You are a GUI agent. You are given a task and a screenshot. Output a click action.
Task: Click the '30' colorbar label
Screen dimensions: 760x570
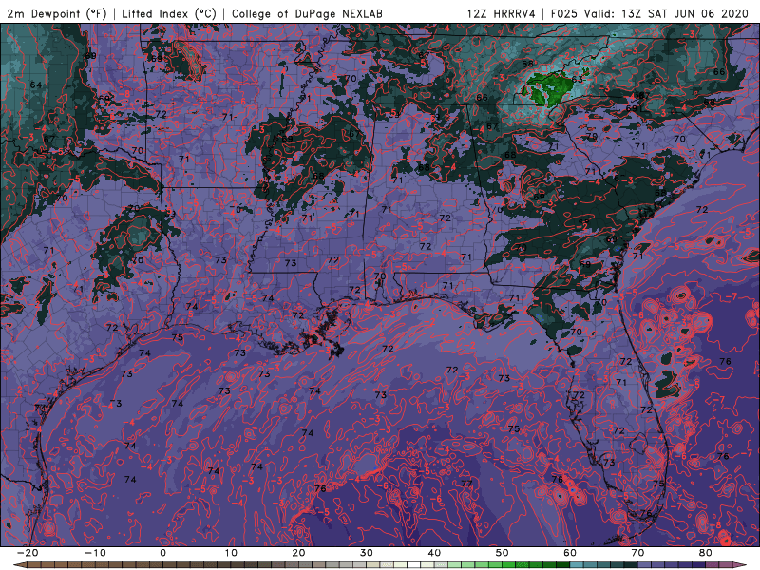click(367, 553)
